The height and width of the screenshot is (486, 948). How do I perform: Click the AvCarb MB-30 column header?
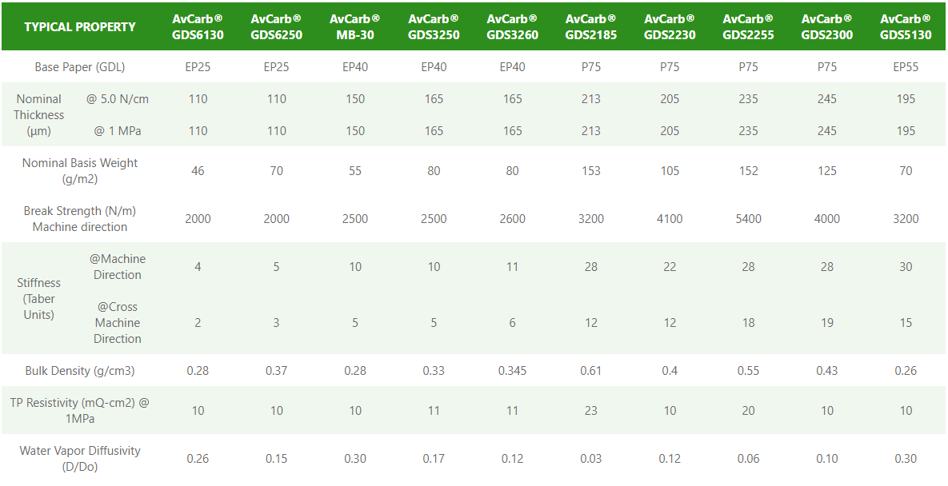pos(355,26)
